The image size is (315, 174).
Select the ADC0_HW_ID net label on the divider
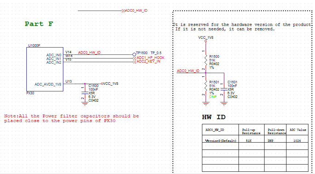pos(188,71)
